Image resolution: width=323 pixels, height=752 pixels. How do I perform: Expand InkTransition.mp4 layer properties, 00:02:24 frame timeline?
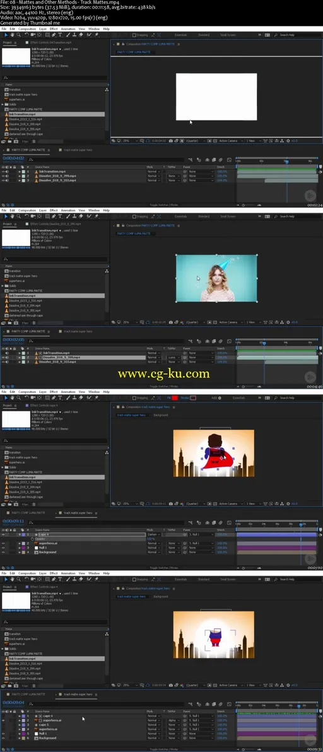point(20,171)
